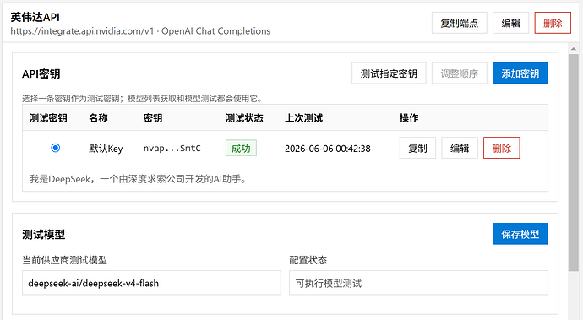The width and height of the screenshot is (583, 320).
Task: Click the timestamp 2026-06-06 00:42:38
Action: tap(328, 149)
